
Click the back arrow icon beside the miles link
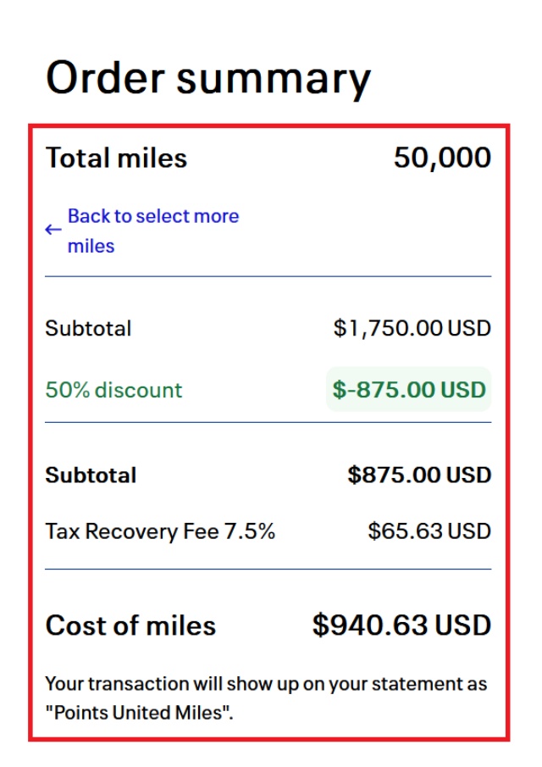53,230
